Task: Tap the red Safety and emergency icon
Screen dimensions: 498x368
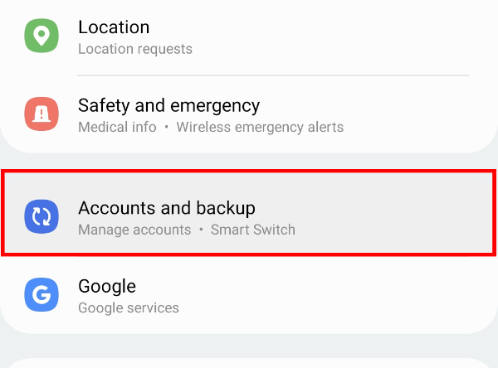Action: click(x=41, y=115)
